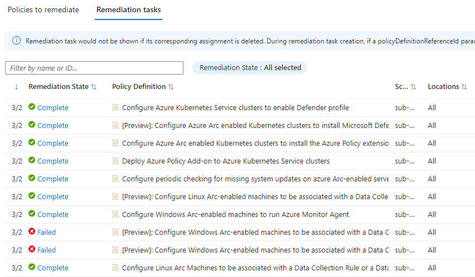Focus the Filter by name or ID field
This screenshot has width=475, height=277.
pyautogui.click(x=94, y=68)
